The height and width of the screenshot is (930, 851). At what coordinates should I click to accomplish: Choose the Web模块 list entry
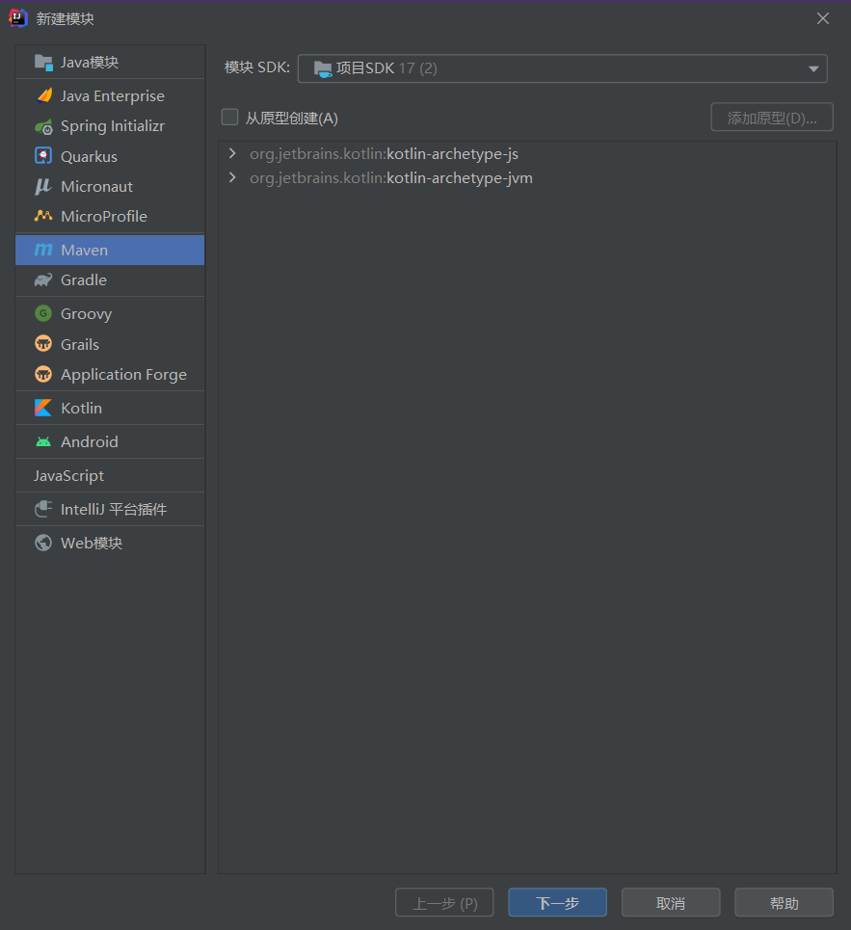[110, 543]
